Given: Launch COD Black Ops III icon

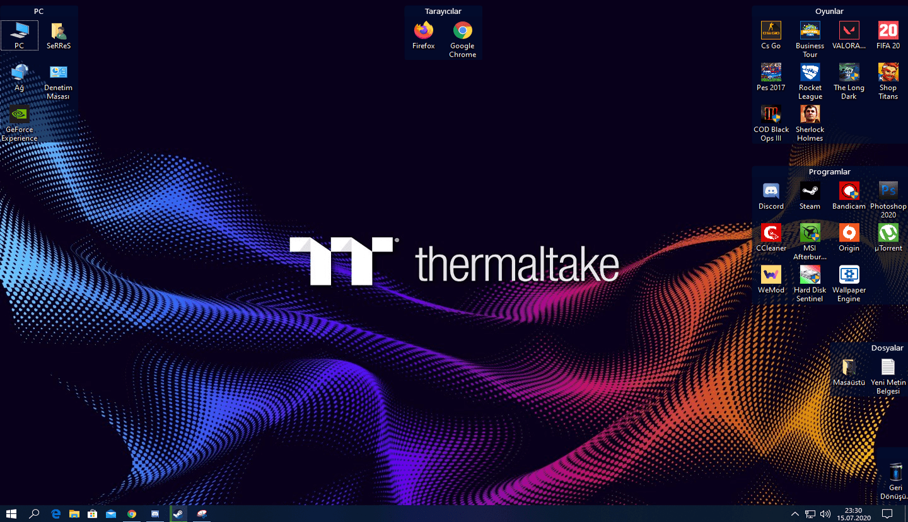Looking at the screenshot, I should tap(771, 124).
